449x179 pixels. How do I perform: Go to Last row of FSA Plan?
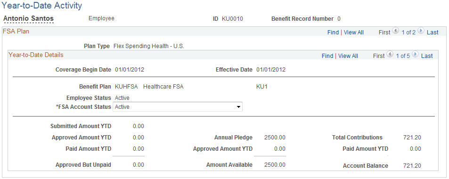pyautogui.click(x=433, y=33)
